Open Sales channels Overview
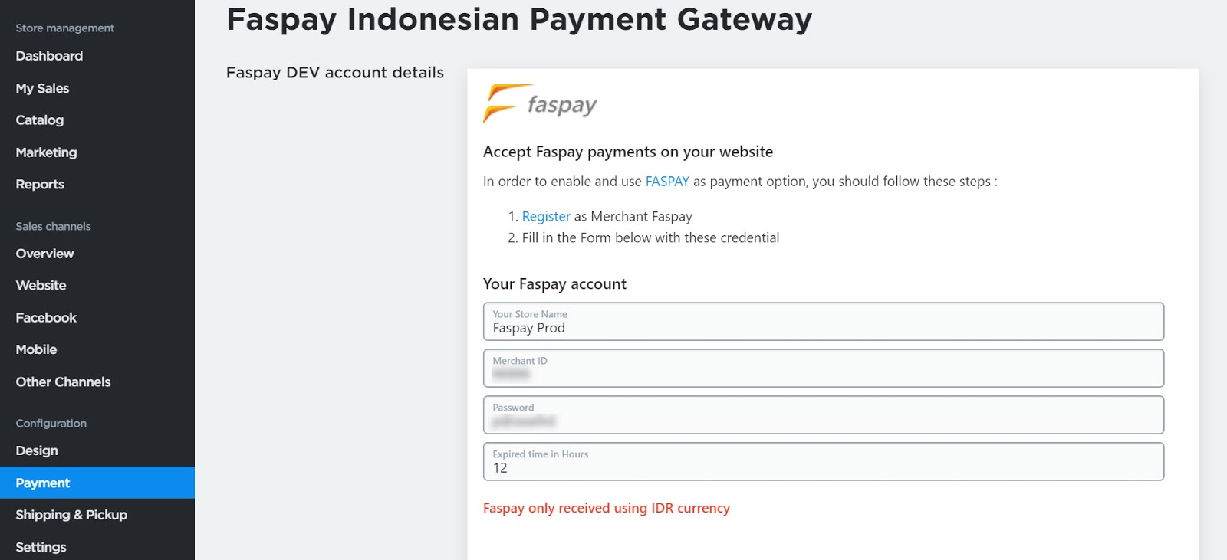1227x560 pixels. [44, 254]
